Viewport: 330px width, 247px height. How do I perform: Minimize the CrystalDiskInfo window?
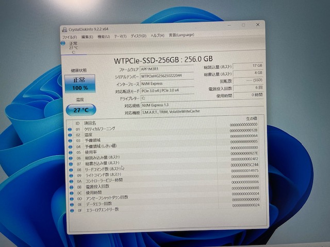[x=229, y=25]
